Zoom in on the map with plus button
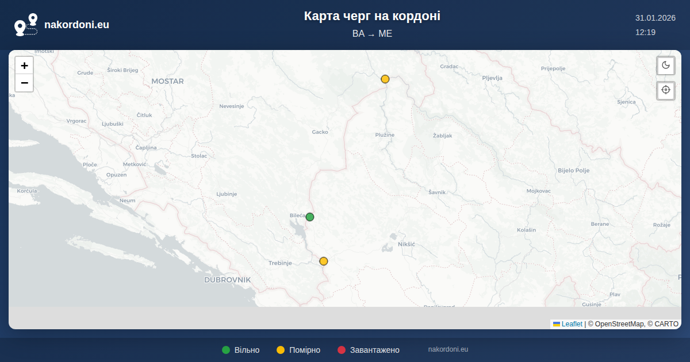 [x=24, y=66]
